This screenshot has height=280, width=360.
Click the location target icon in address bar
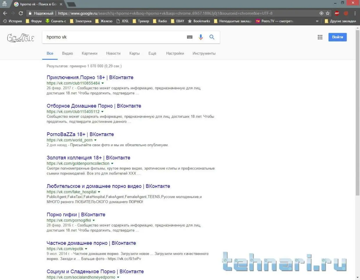[321, 13]
